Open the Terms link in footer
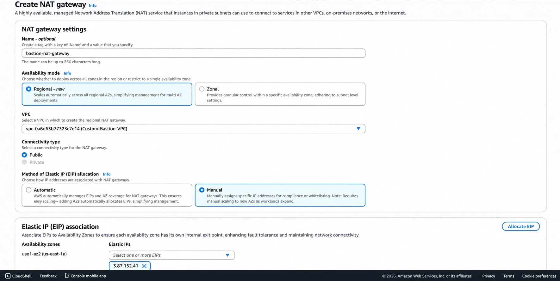Image resolution: width=560 pixels, height=281 pixels. (x=509, y=276)
